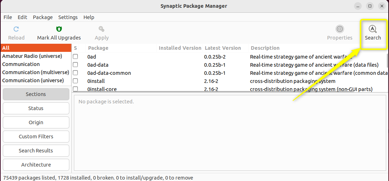Sort by Description column header
Screen dimensions: 389x181
click(319, 48)
